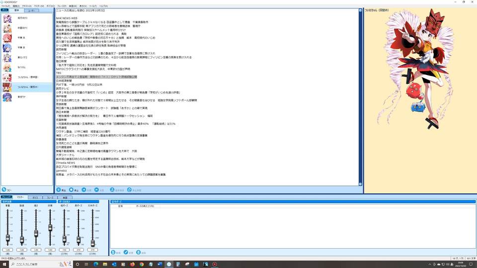Open Firefox from the taskbar
Image resolution: width=477 pixels, height=268 pixels.
pos(132,264)
